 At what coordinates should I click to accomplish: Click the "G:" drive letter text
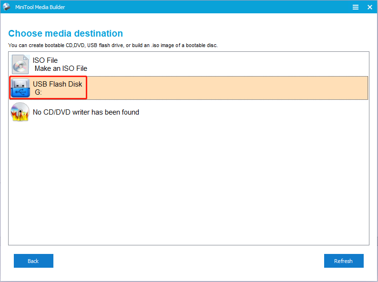38,92
